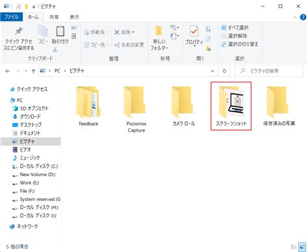Screen dimensions: 308x252
Task: Switch to the 共有 (Share) tab
Action: pyautogui.click(x=54, y=17)
